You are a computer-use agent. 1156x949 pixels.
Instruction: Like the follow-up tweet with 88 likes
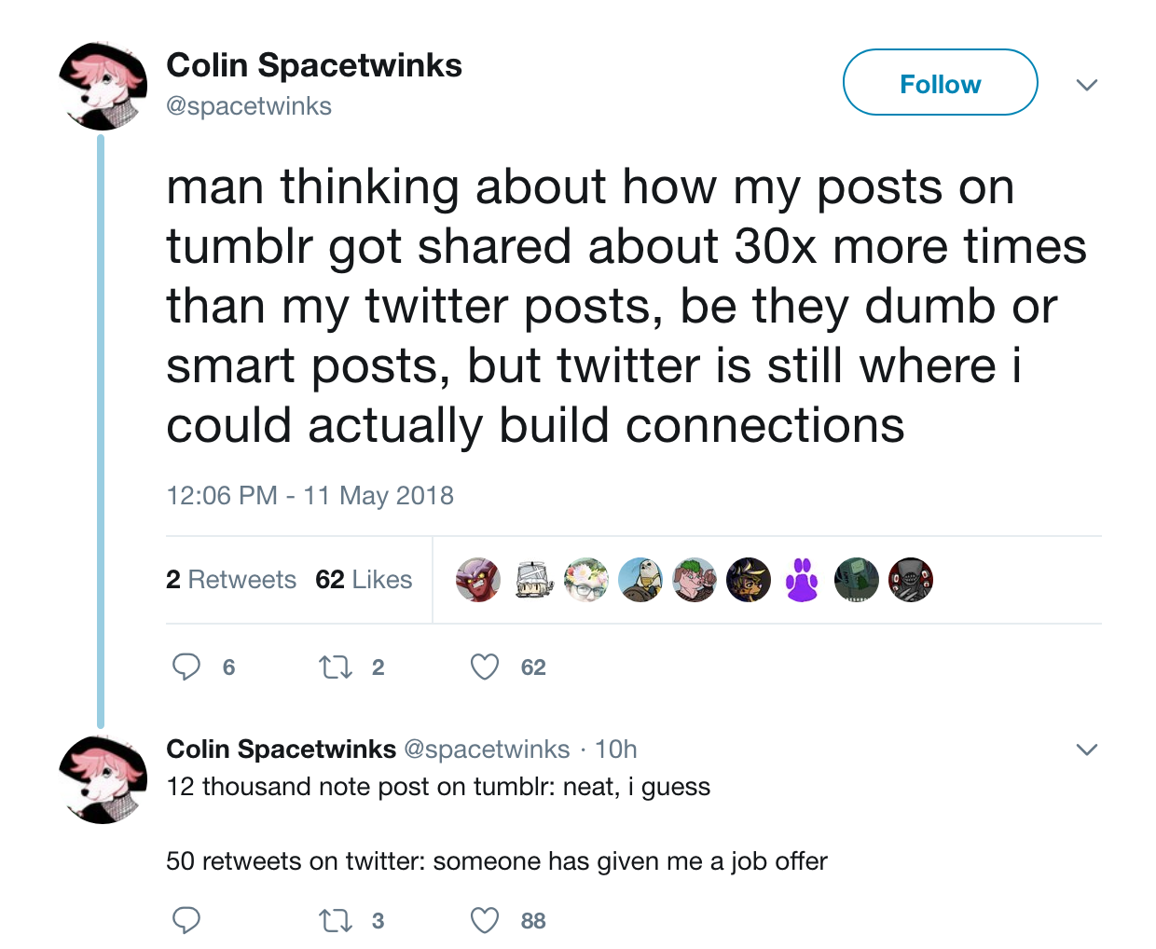click(x=485, y=920)
